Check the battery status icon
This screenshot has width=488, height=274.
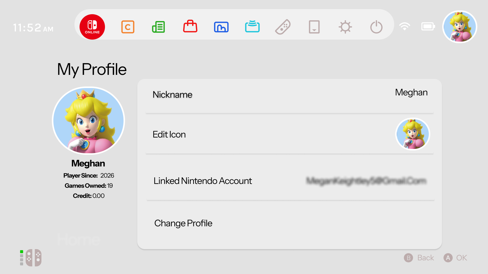click(x=428, y=26)
